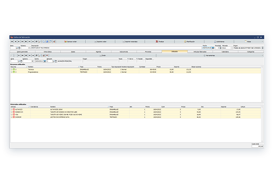Toggle the checkbox on Programadores row
The image size is (279, 185).
pos(12,72)
